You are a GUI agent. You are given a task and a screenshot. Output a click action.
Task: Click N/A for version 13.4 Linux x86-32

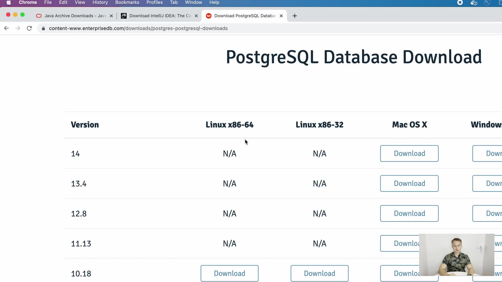[x=320, y=184]
